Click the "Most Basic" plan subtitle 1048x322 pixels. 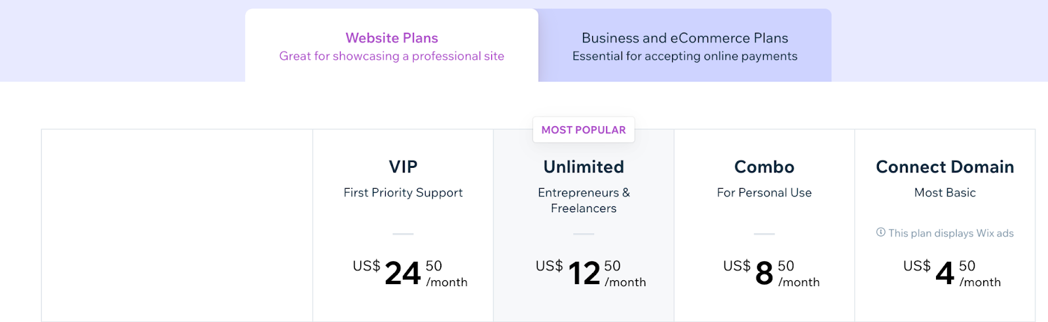pos(945,193)
